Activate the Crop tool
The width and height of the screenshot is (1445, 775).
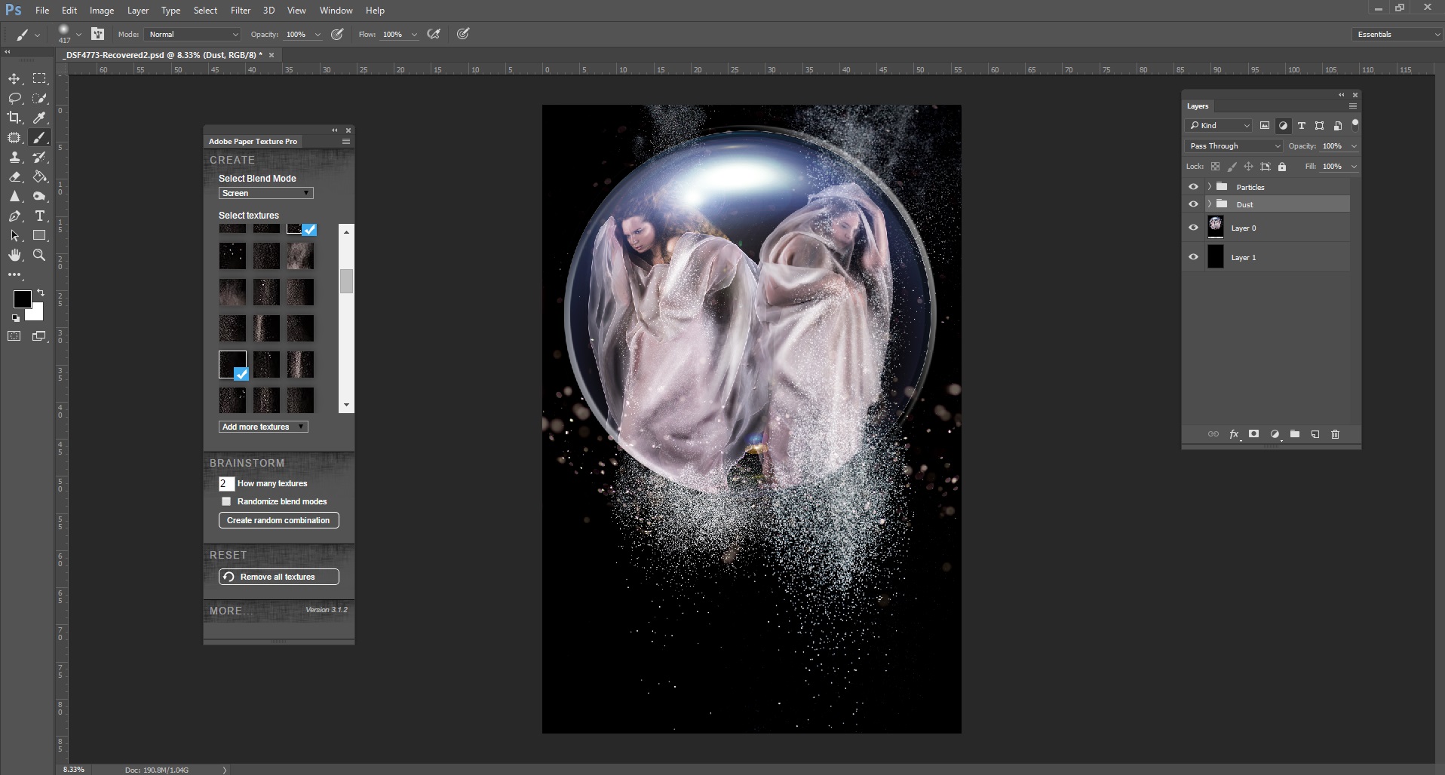[x=15, y=118]
